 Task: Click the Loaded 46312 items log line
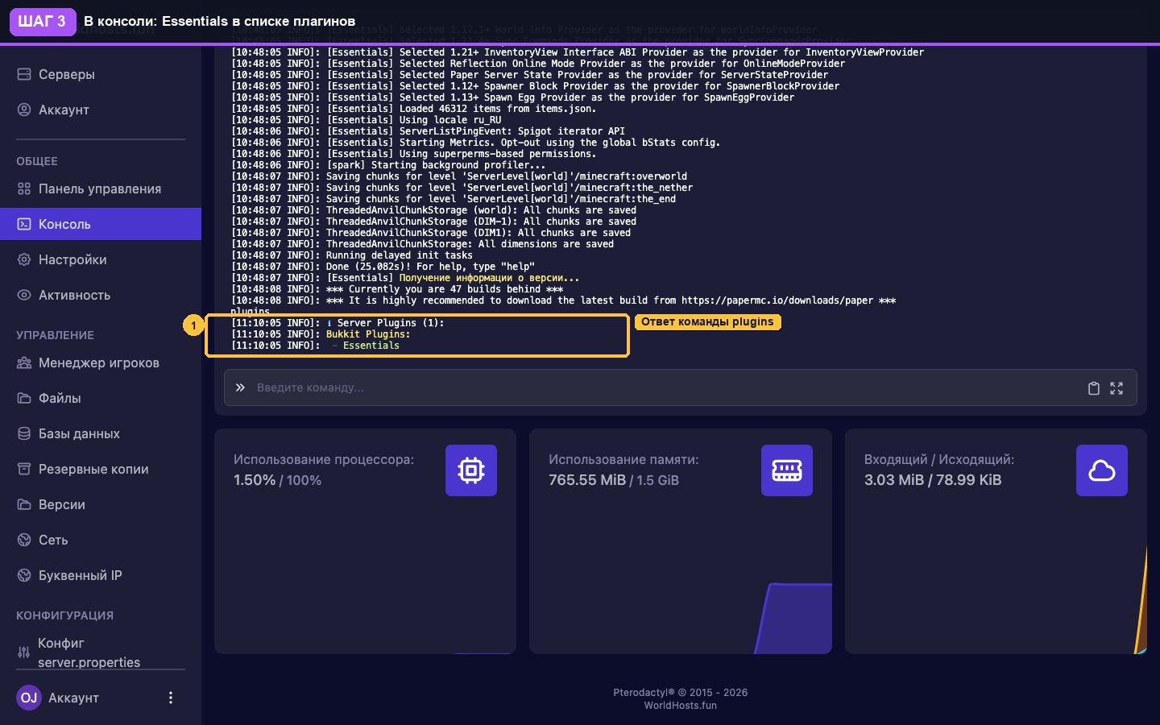(414, 109)
